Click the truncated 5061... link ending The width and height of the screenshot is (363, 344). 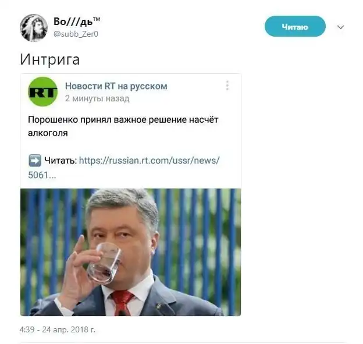[42, 175]
